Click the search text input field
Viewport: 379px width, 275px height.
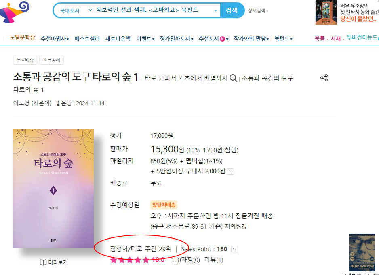click(154, 10)
